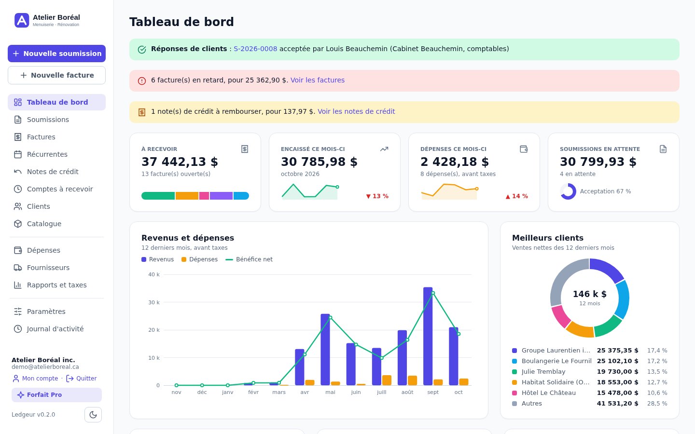Screen dimensions: 695x434
Task: Click Voir les factures link
Action: pos(318,80)
